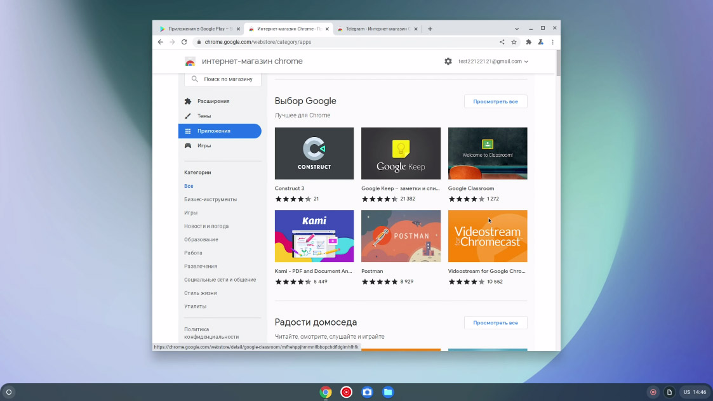The image size is (713, 401).
Task: Open the ChromeOS launcher button
Action: pos(9,392)
